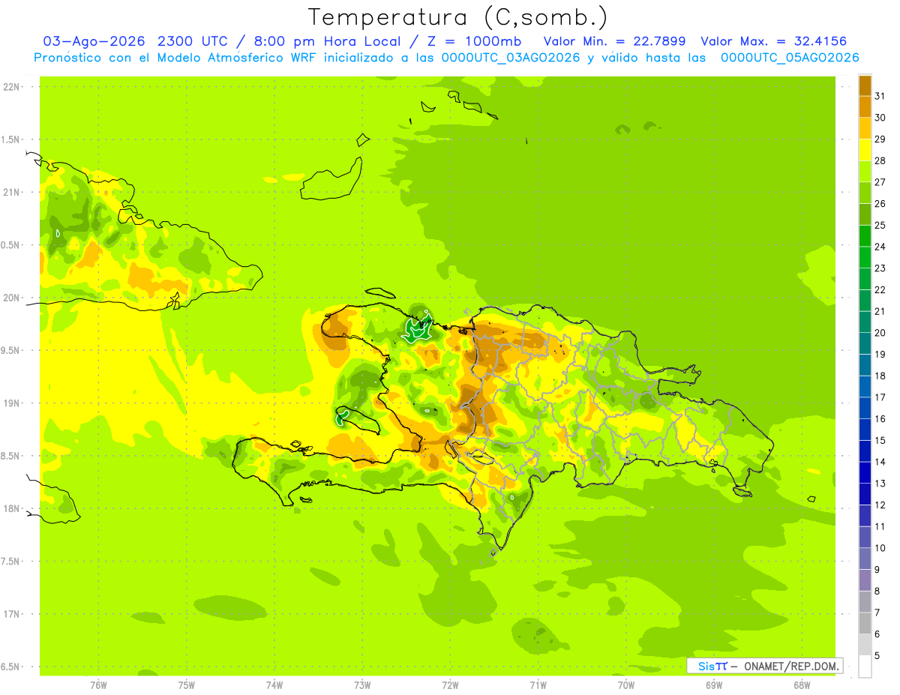Click the dark orange legend swatch above 31
The height and width of the screenshot is (695, 900).
(x=865, y=85)
